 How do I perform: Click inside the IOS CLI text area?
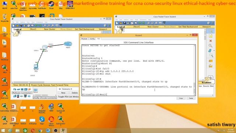pyautogui.click(x=138, y=70)
